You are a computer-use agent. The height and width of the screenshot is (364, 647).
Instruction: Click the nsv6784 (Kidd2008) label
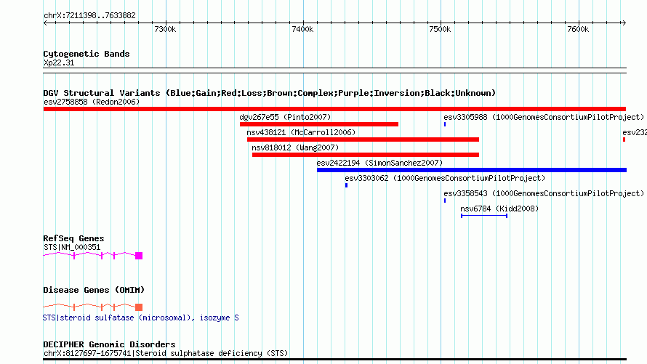tap(499, 209)
